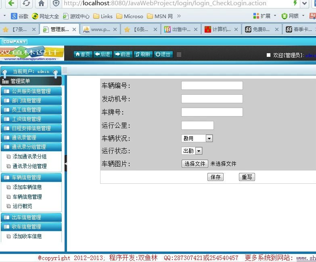
Task: Open 通讯录分组管理 submenu item
Action: 29,166
